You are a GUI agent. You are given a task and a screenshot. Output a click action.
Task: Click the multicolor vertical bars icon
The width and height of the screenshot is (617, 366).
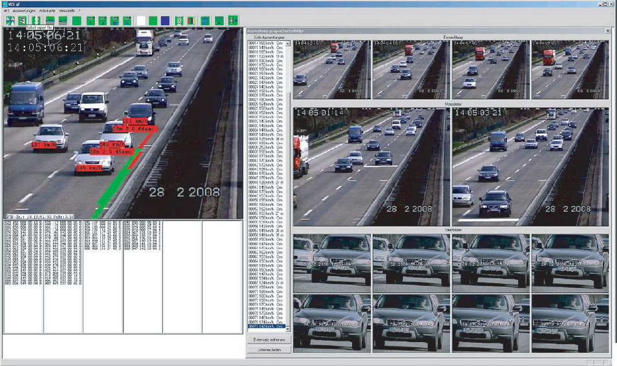click(x=191, y=21)
